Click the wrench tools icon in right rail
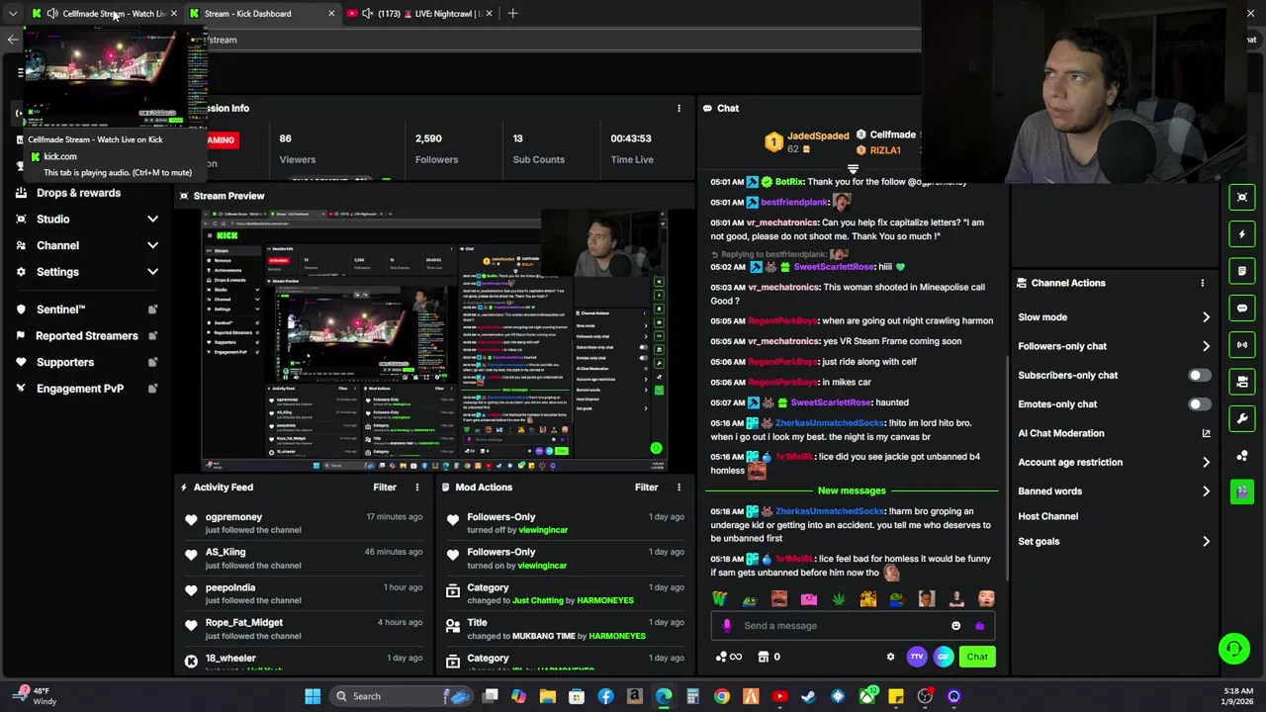Viewport: 1266px width, 712px height. [x=1242, y=418]
